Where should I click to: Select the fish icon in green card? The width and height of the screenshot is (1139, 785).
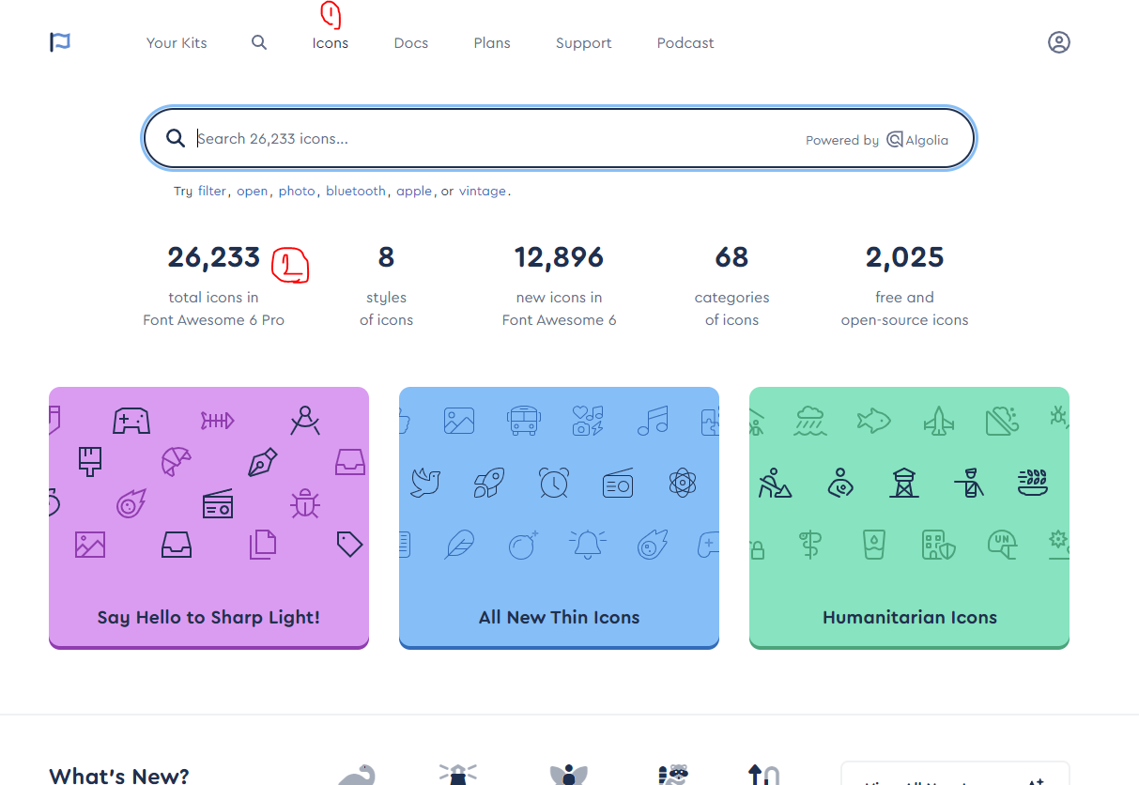coord(874,421)
